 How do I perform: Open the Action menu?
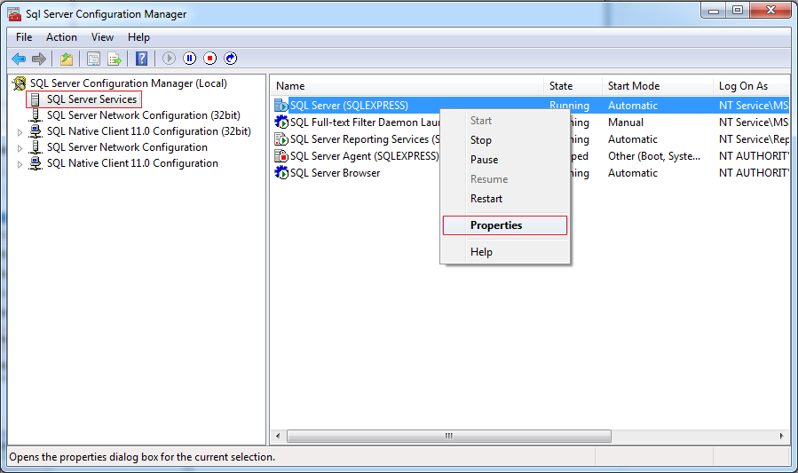click(61, 37)
